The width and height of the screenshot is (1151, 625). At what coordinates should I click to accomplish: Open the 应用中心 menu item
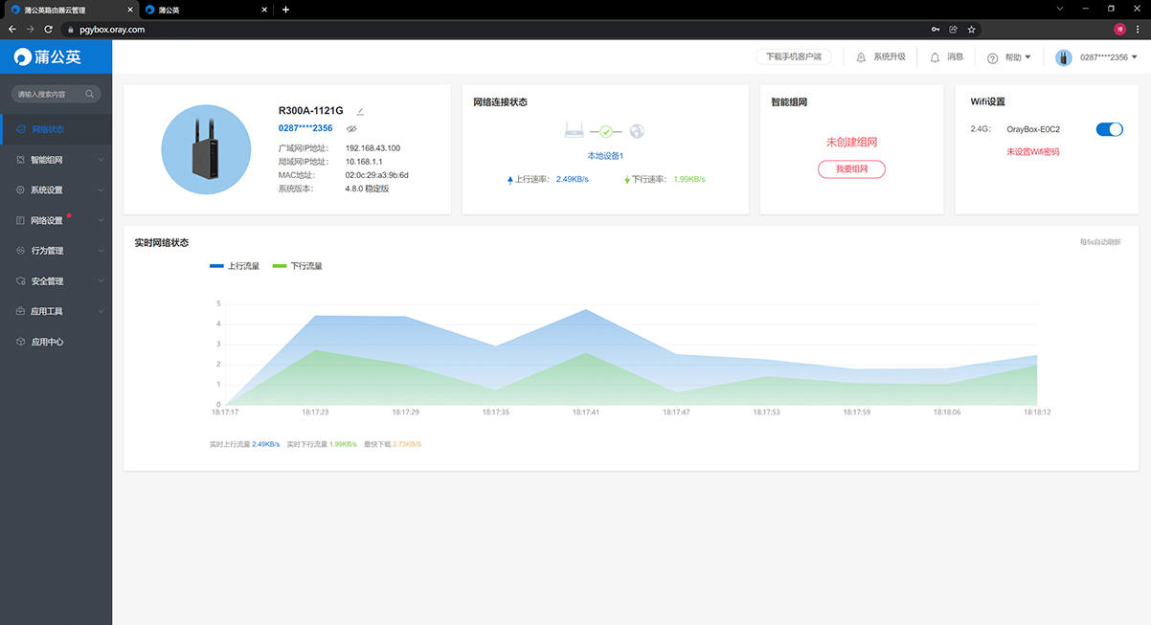[47, 342]
